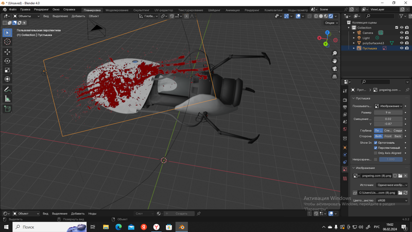Pick the Measure tool

pos(7,98)
